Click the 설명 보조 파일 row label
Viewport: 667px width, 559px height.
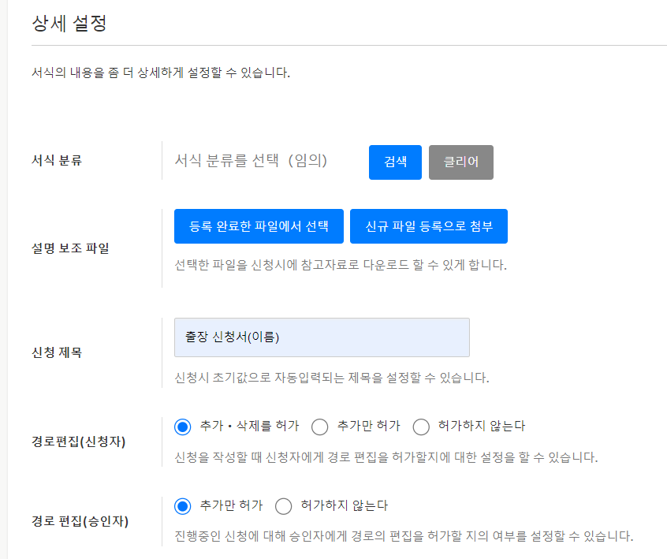click(70, 248)
